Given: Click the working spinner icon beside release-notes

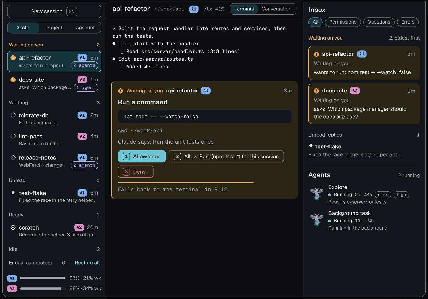Looking at the screenshot, I should pos(13,157).
